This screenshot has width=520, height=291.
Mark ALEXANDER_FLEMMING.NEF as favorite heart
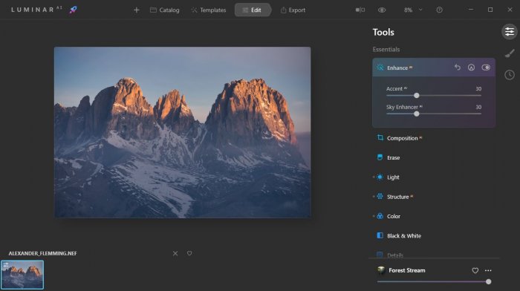click(189, 253)
